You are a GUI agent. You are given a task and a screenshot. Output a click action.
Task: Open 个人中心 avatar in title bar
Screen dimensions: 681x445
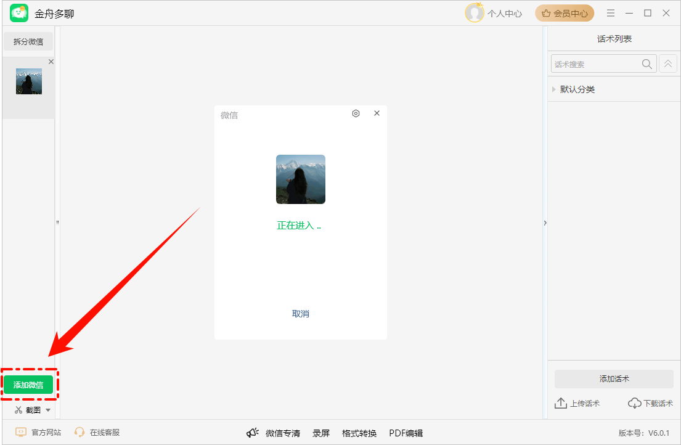tap(475, 12)
